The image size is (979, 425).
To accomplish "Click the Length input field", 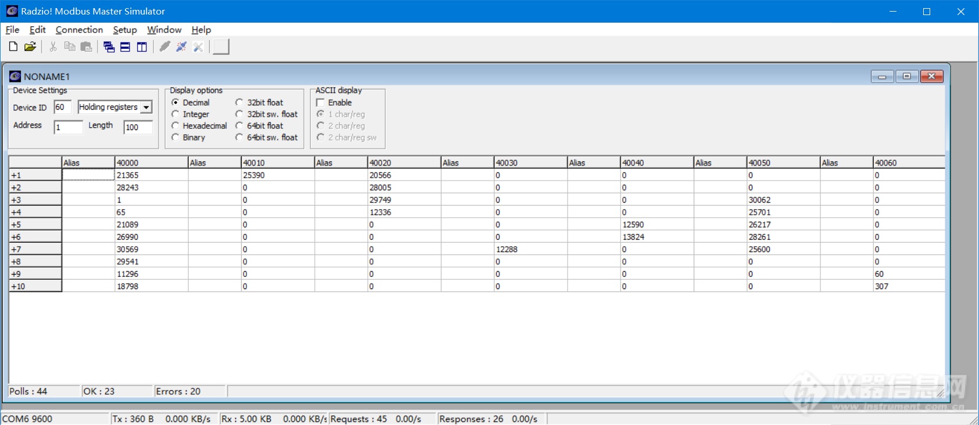I will click(138, 127).
